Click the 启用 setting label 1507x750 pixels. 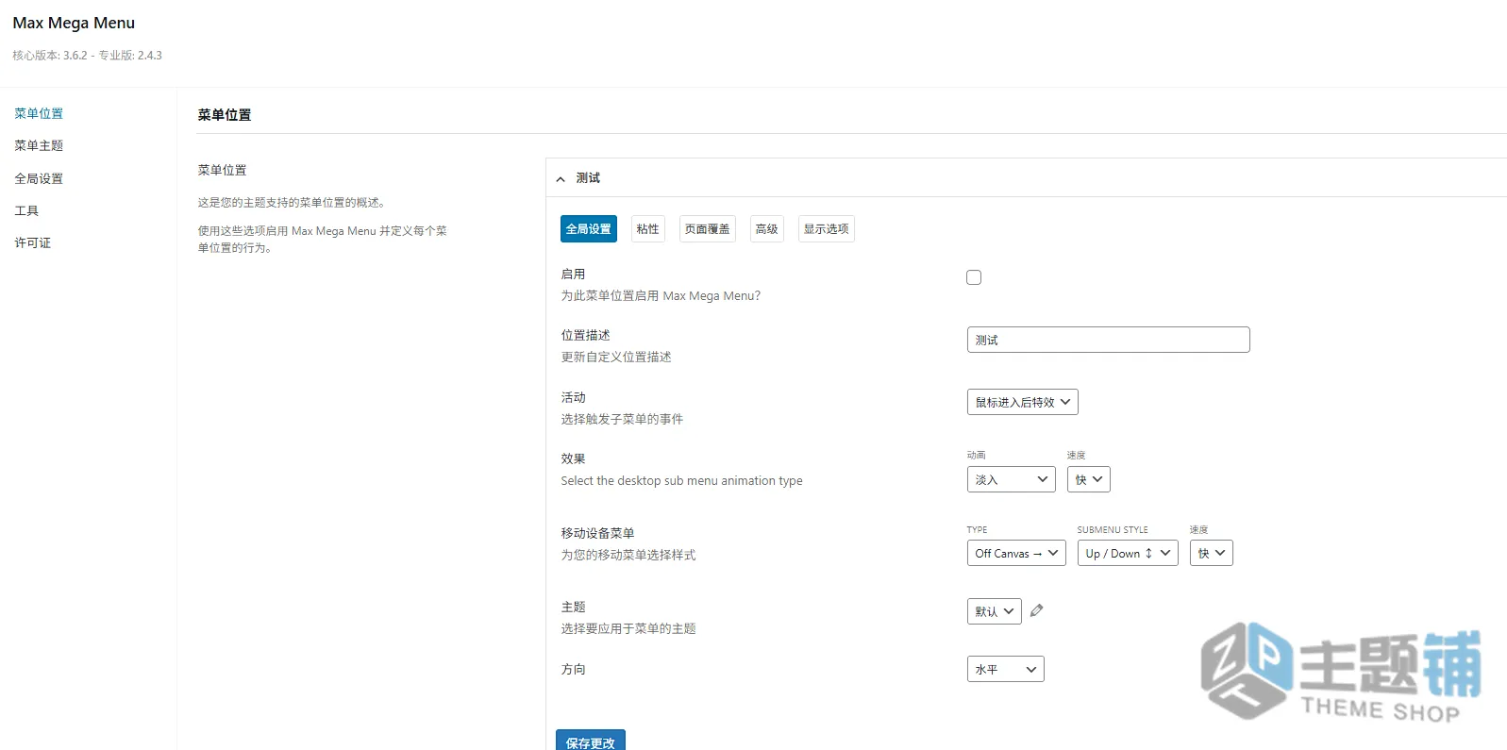pos(573,274)
